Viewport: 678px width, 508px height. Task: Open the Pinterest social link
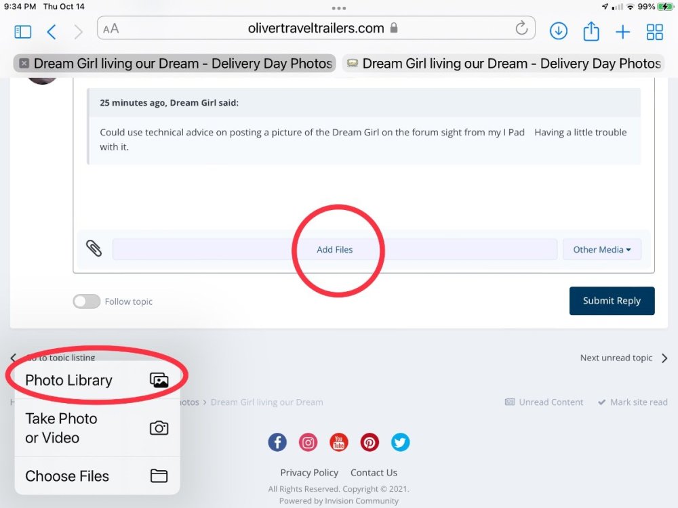coord(370,442)
